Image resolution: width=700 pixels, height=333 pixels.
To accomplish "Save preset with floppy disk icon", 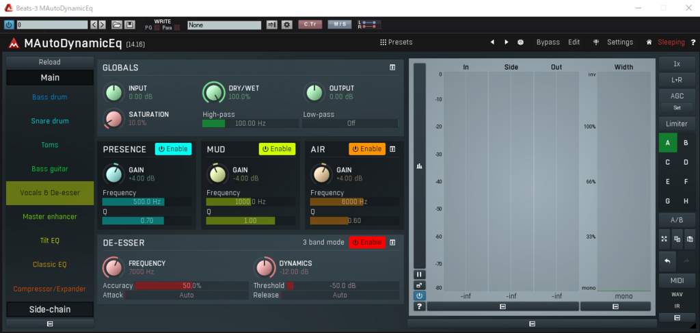I will pyautogui.click(x=129, y=25).
